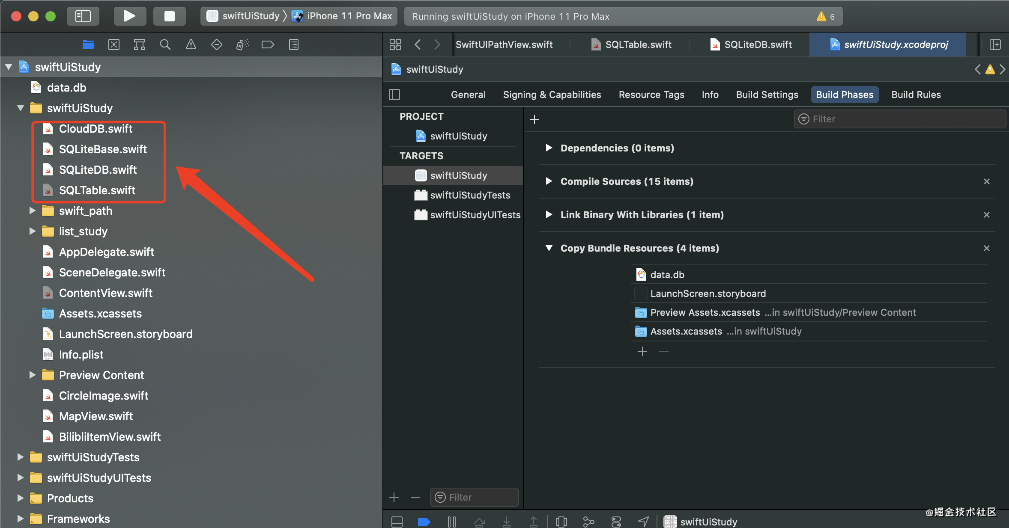1009x528 pixels.
Task: Open Signing & Capabilities tab
Action: tap(552, 95)
